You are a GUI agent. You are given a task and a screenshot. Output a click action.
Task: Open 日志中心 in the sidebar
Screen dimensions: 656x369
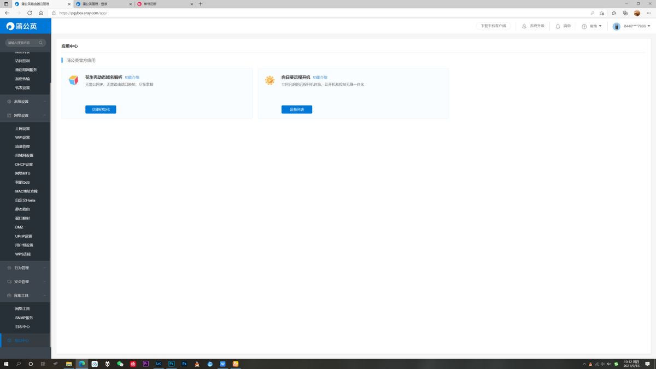tap(23, 327)
